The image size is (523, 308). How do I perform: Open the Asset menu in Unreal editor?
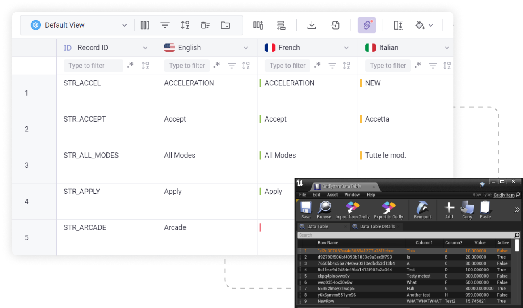coord(332,195)
